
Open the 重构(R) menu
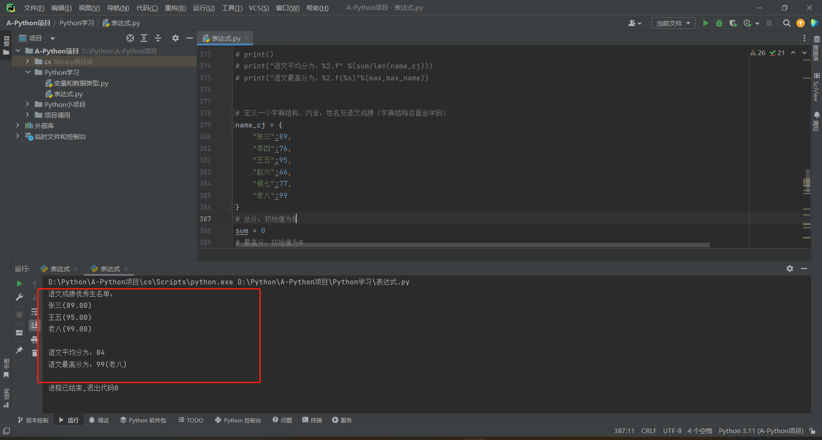[175, 8]
